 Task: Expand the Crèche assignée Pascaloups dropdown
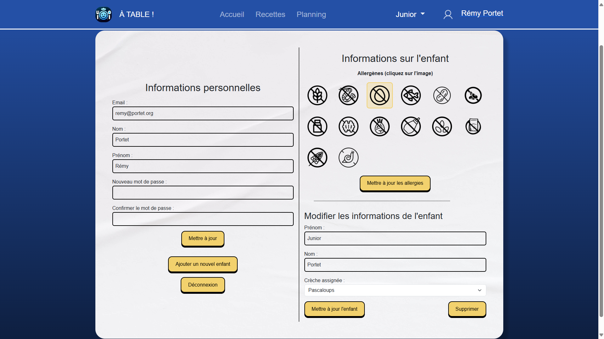tap(395, 290)
